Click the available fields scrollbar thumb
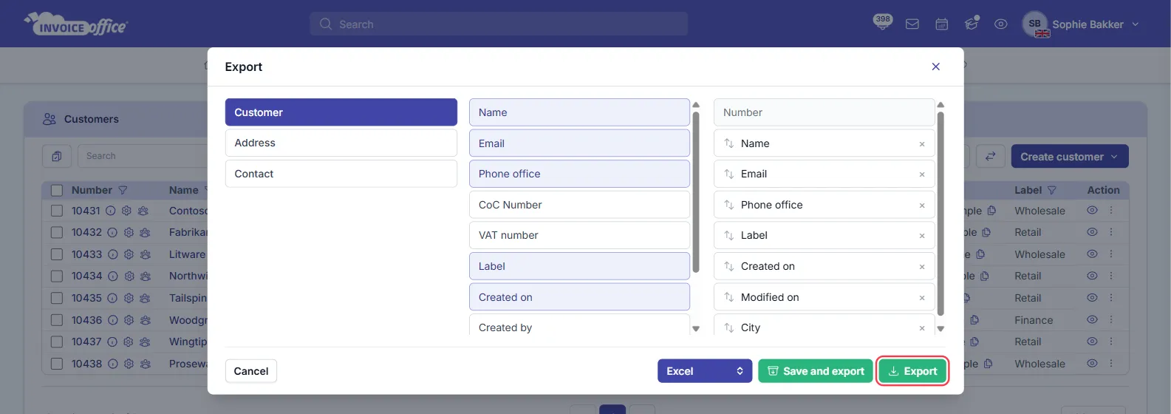This screenshot has height=414, width=1171. (696, 191)
